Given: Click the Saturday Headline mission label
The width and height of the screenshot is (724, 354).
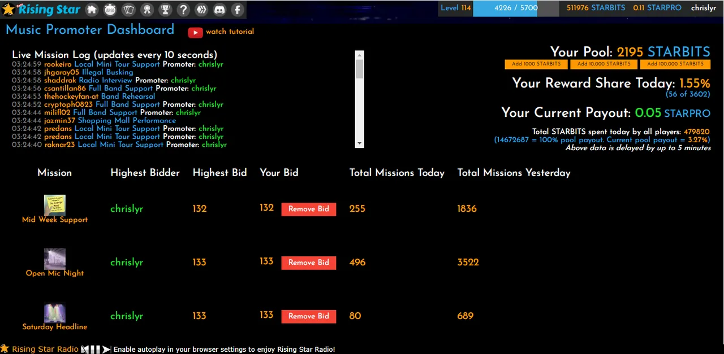Looking at the screenshot, I should [55, 327].
